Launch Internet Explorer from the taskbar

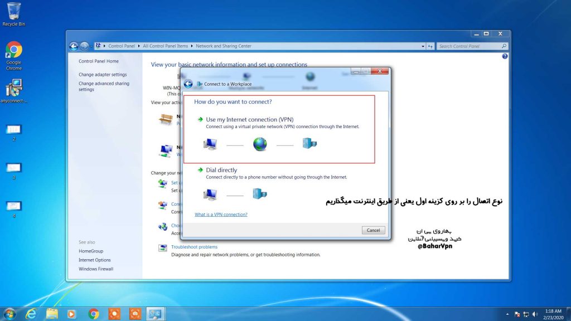(x=31, y=314)
